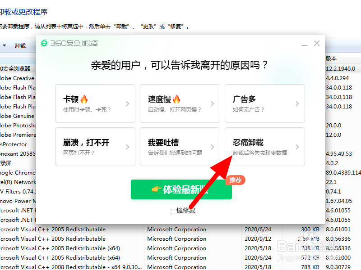The image size is (361, 270).
Task: Close the 360安全浏览器 uninstall dialog
Action: pyautogui.click(x=317, y=43)
